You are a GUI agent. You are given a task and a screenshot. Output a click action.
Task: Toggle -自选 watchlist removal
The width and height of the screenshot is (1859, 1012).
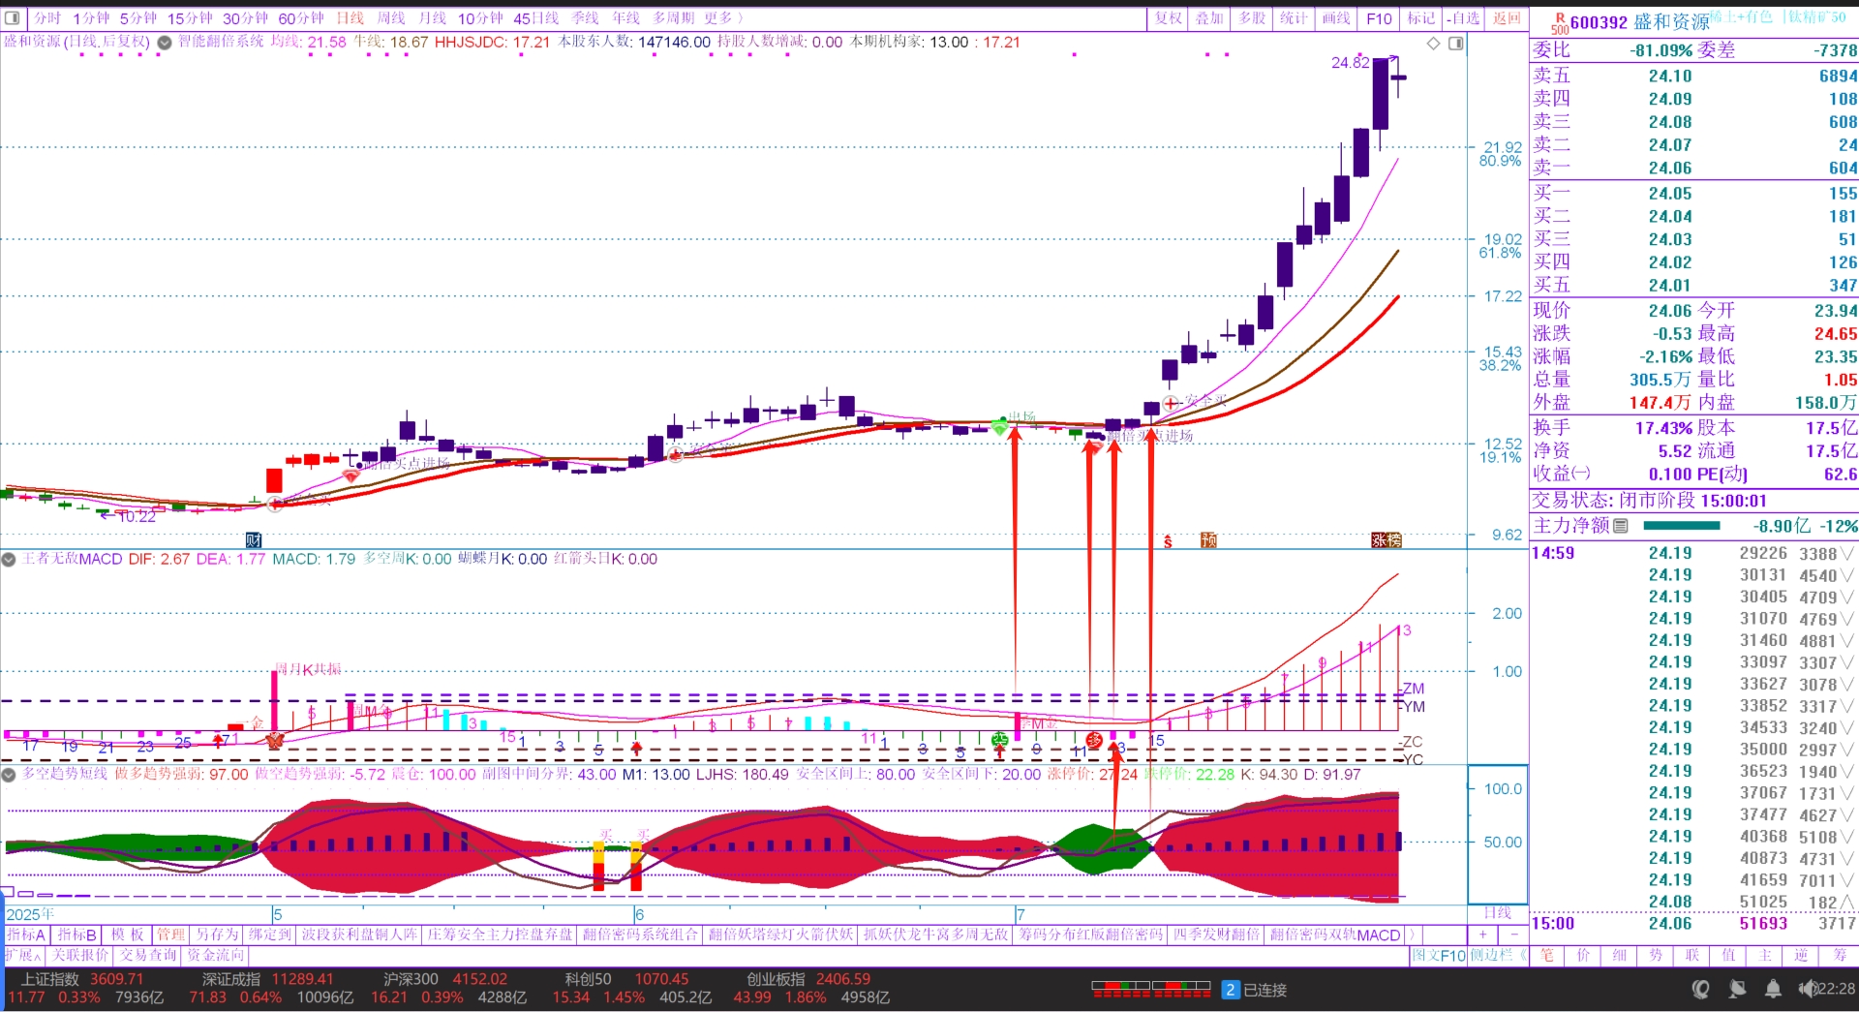coord(1464,18)
